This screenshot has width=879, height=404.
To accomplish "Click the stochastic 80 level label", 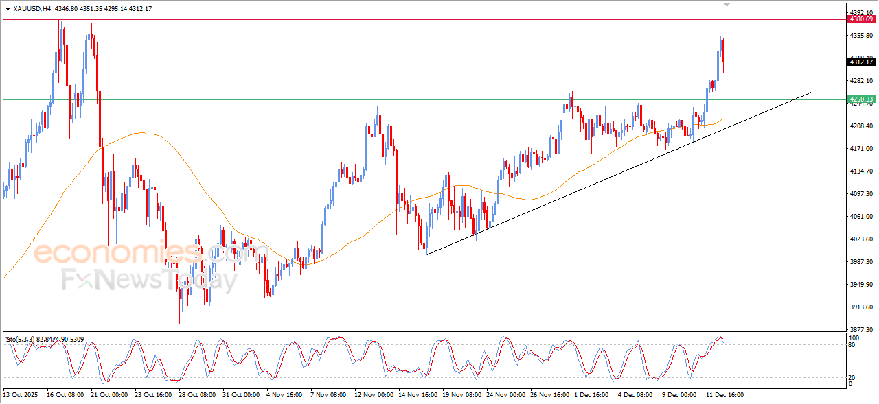I will tap(852, 345).
